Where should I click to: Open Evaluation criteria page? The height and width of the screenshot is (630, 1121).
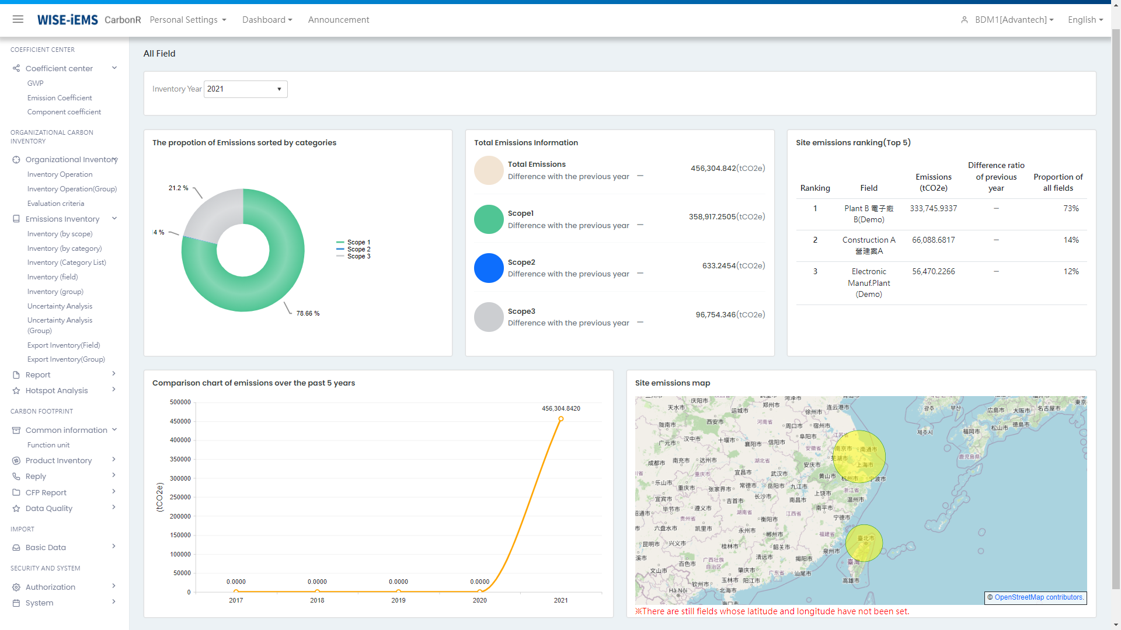[55, 204]
